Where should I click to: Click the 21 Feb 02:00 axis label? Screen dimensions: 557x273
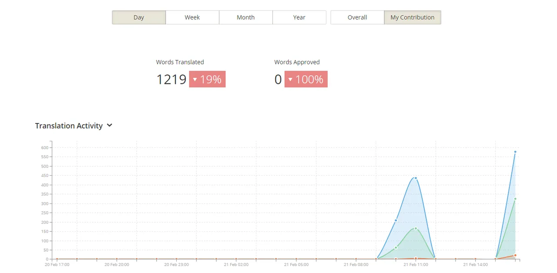pyautogui.click(x=236, y=264)
